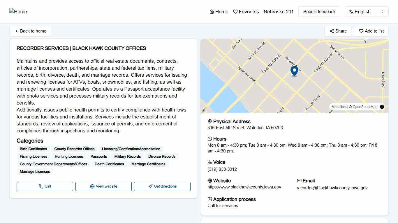Click the Share icon
Screen dimensions: 398x223
332,31
